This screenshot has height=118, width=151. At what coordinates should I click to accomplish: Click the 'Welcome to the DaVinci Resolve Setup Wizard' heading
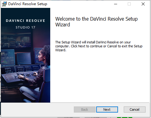[x=97, y=22]
